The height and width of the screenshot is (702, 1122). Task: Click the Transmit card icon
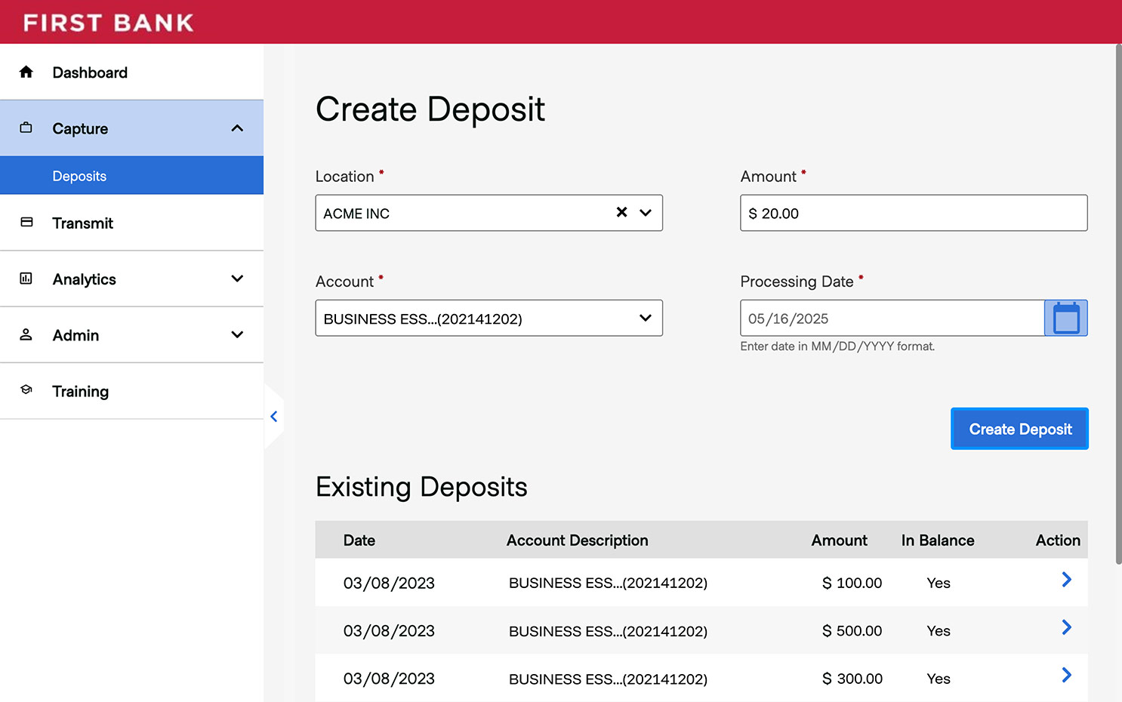pyautogui.click(x=26, y=222)
